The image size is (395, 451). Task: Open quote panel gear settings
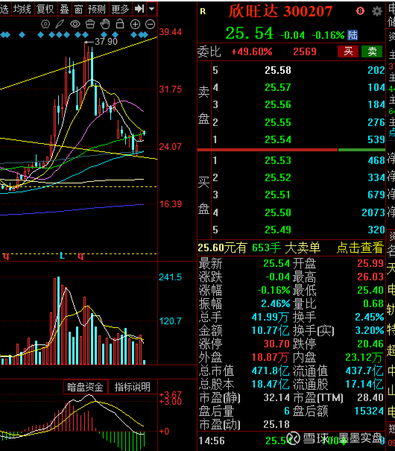[x=377, y=11]
